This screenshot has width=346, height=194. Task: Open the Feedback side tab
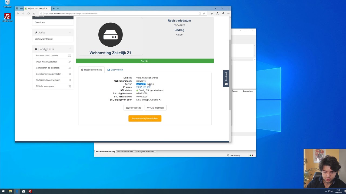tap(226, 78)
